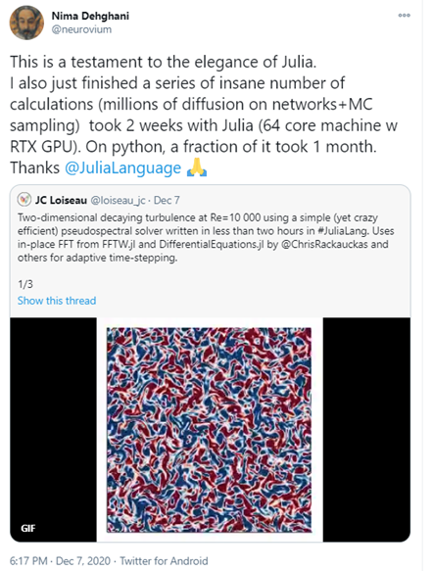The width and height of the screenshot is (433, 571).
Task: Open the Dec 7, 2020 date link
Action: [x=83, y=561]
